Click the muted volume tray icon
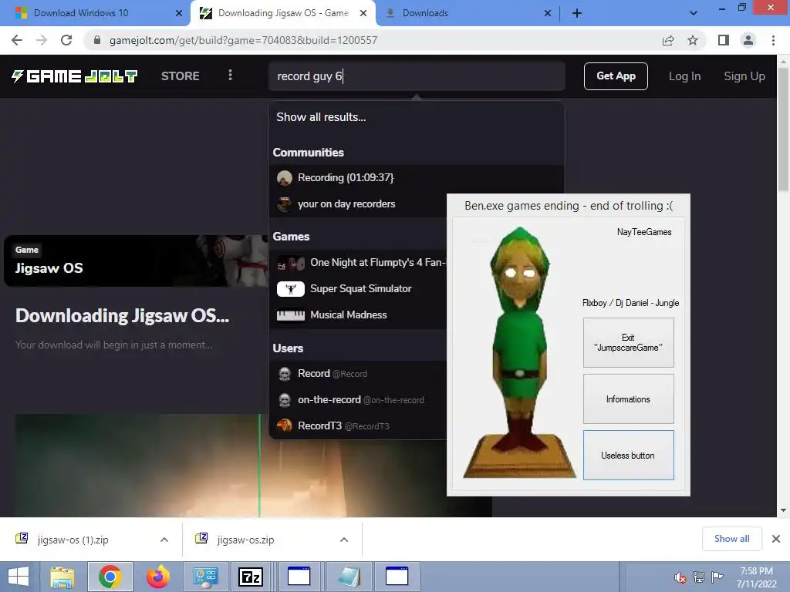 (680, 577)
